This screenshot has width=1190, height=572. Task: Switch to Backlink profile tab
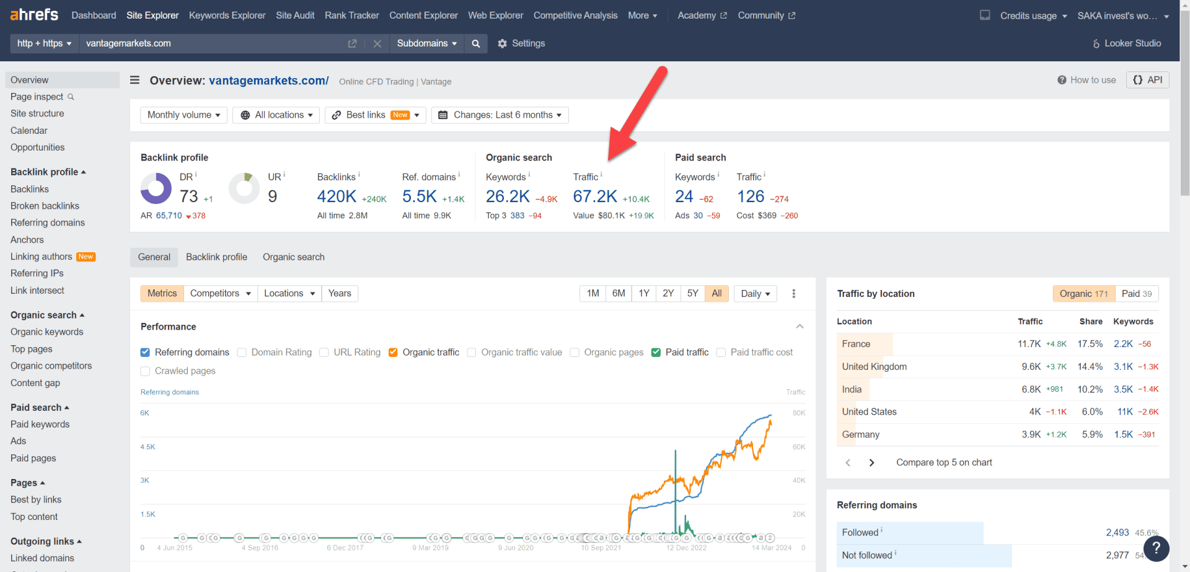click(216, 257)
